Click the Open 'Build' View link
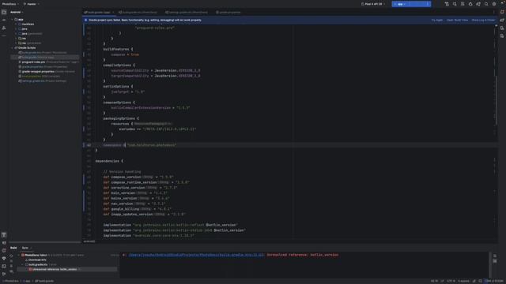The height and width of the screenshot is (284, 506). tap(457, 20)
